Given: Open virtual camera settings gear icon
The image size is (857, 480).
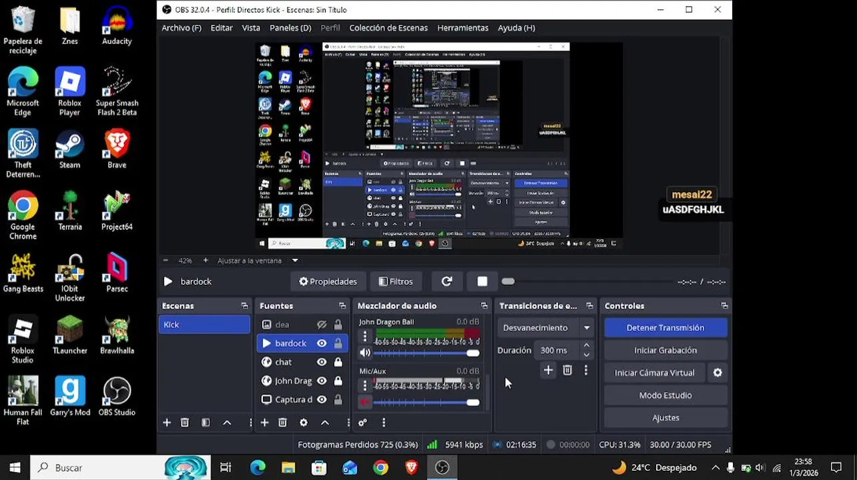Looking at the screenshot, I should (x=718, y=373).
